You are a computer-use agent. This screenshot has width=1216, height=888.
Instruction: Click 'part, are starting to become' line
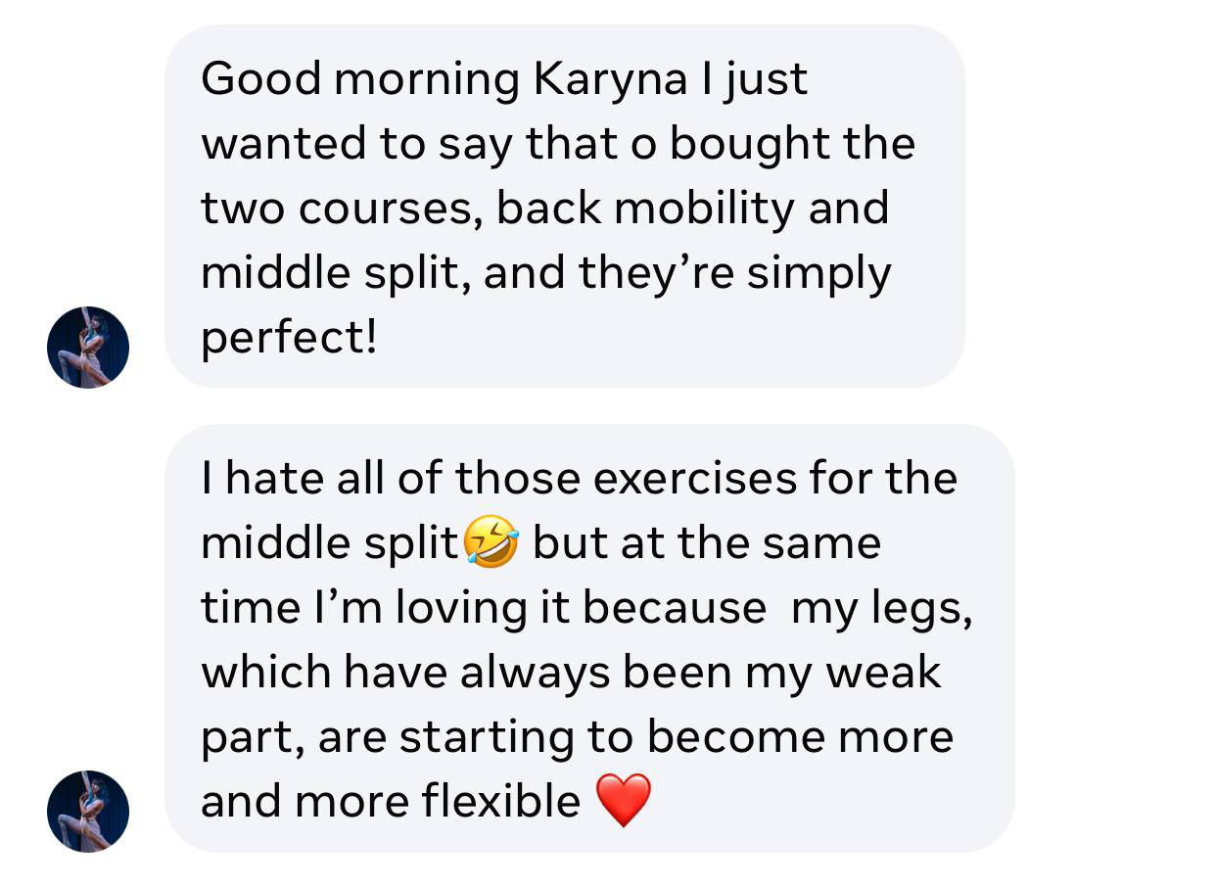(514, 737)
